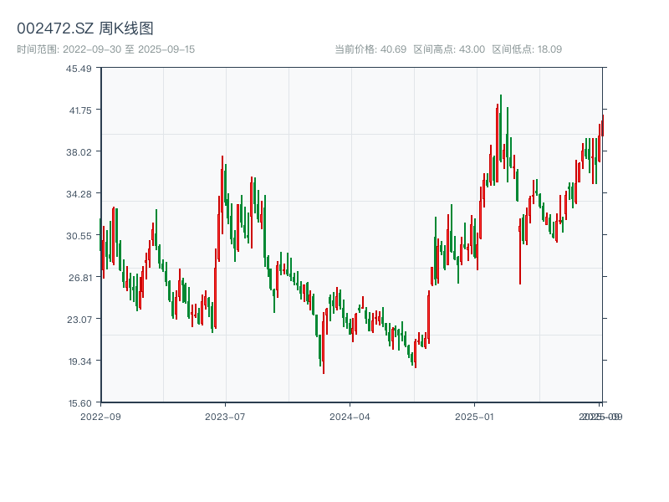Screen dimensions: 669x502
Task: Click y-axis value 26.81
Action: (80, 278)
